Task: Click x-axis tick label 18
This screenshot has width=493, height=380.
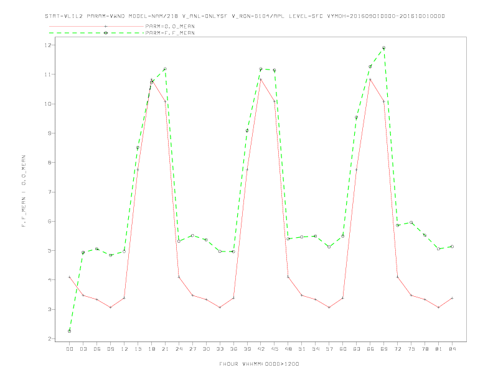Action: click(151, 349)
